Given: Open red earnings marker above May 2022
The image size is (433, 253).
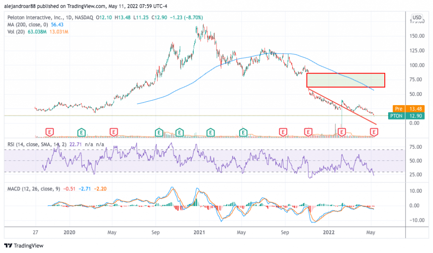Looking at the screenshot, I should (x=374, y=132).
